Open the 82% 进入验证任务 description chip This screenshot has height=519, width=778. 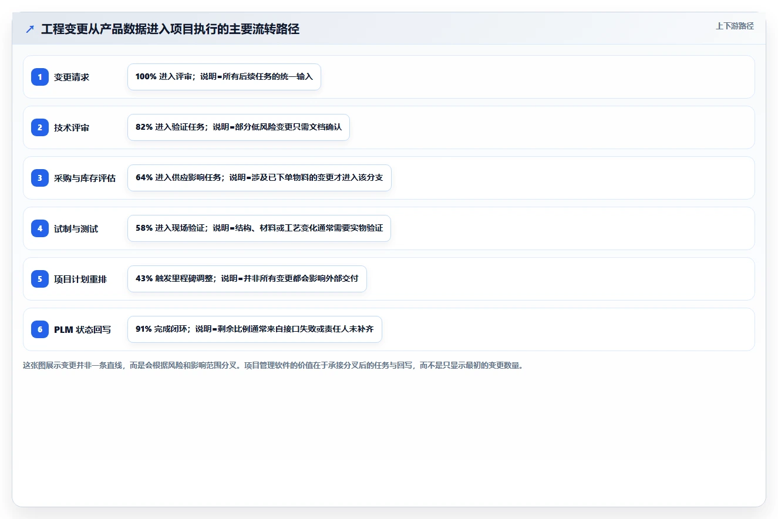coord(238,127)
